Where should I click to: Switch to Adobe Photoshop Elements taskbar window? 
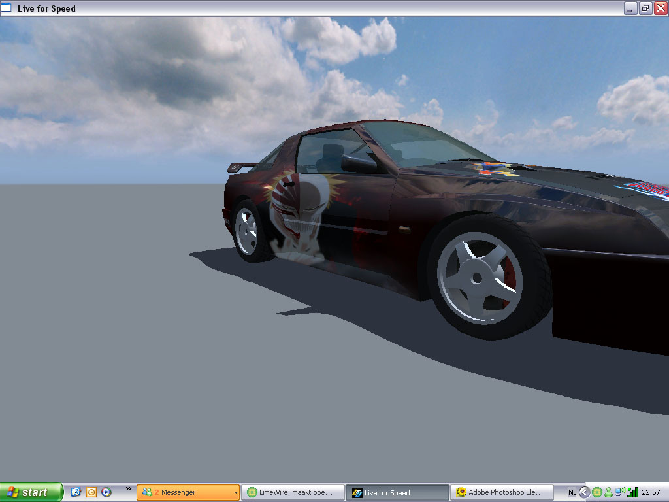pos(502,492)
